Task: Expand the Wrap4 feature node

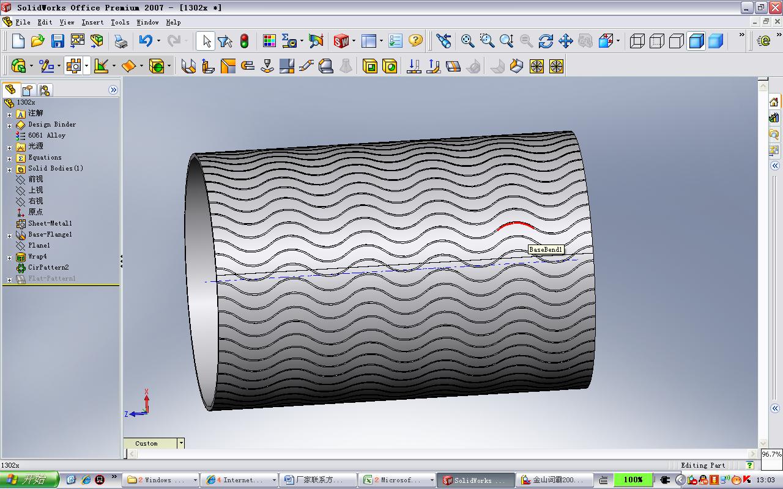Action: (x=9, y=257)
